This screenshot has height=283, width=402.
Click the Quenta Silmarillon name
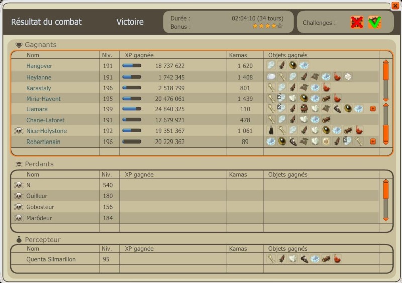(x=51, y=259)
